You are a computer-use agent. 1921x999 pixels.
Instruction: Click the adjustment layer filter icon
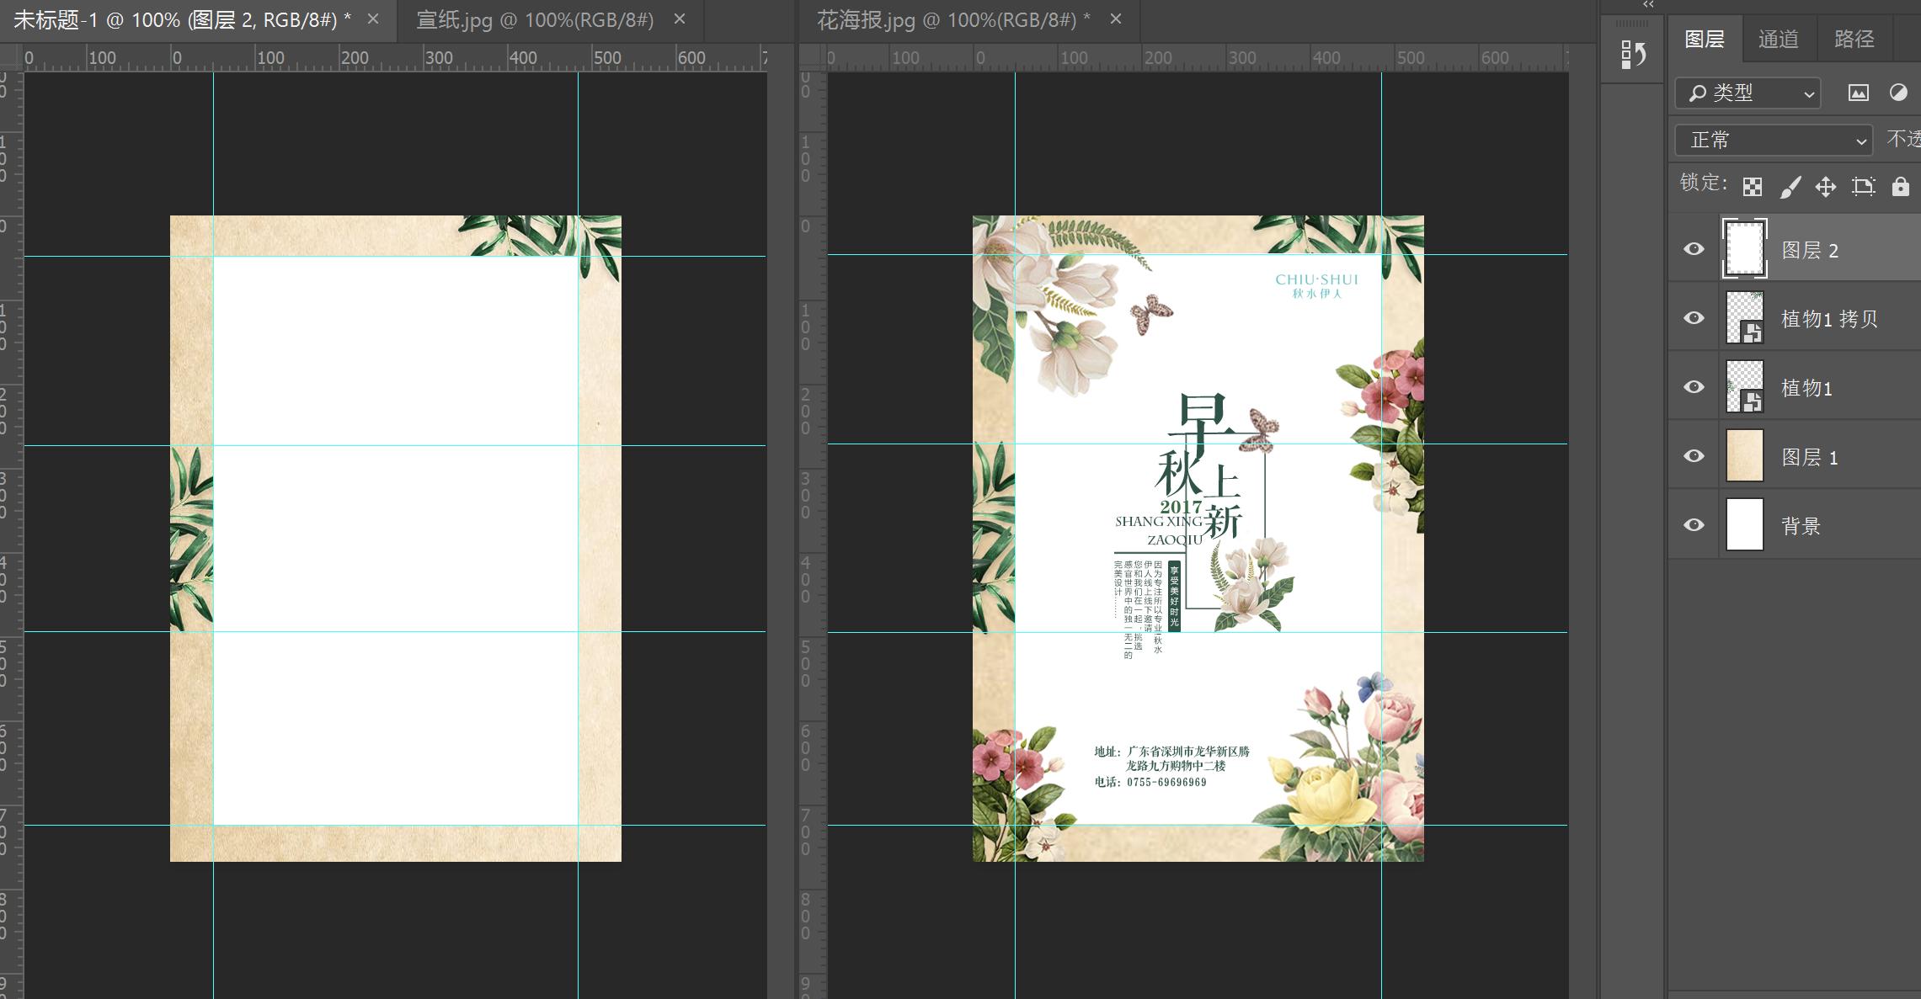[x=1898, y=93]
